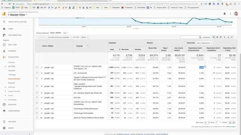Image resolution: width=241 pixels, height=135 pixels.
Task: Click the Refresh Report link
Action: point(231,127)
